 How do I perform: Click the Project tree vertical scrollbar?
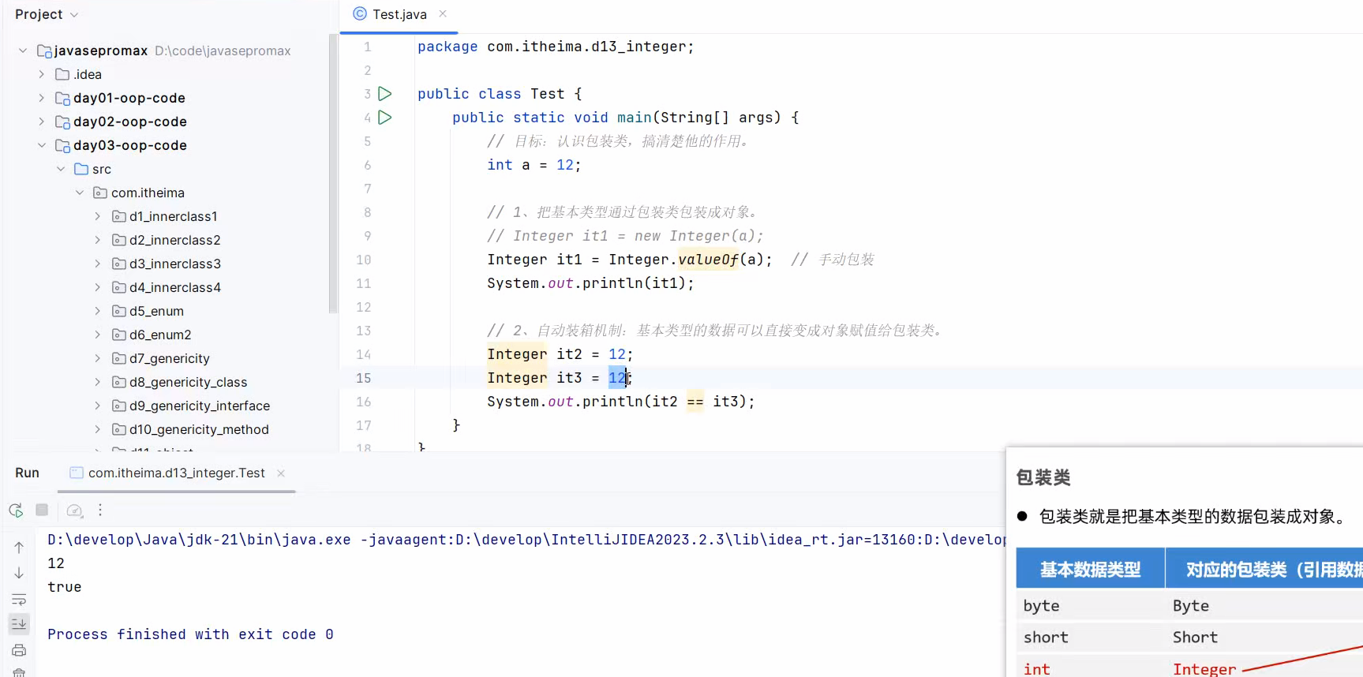pos(333,174)
